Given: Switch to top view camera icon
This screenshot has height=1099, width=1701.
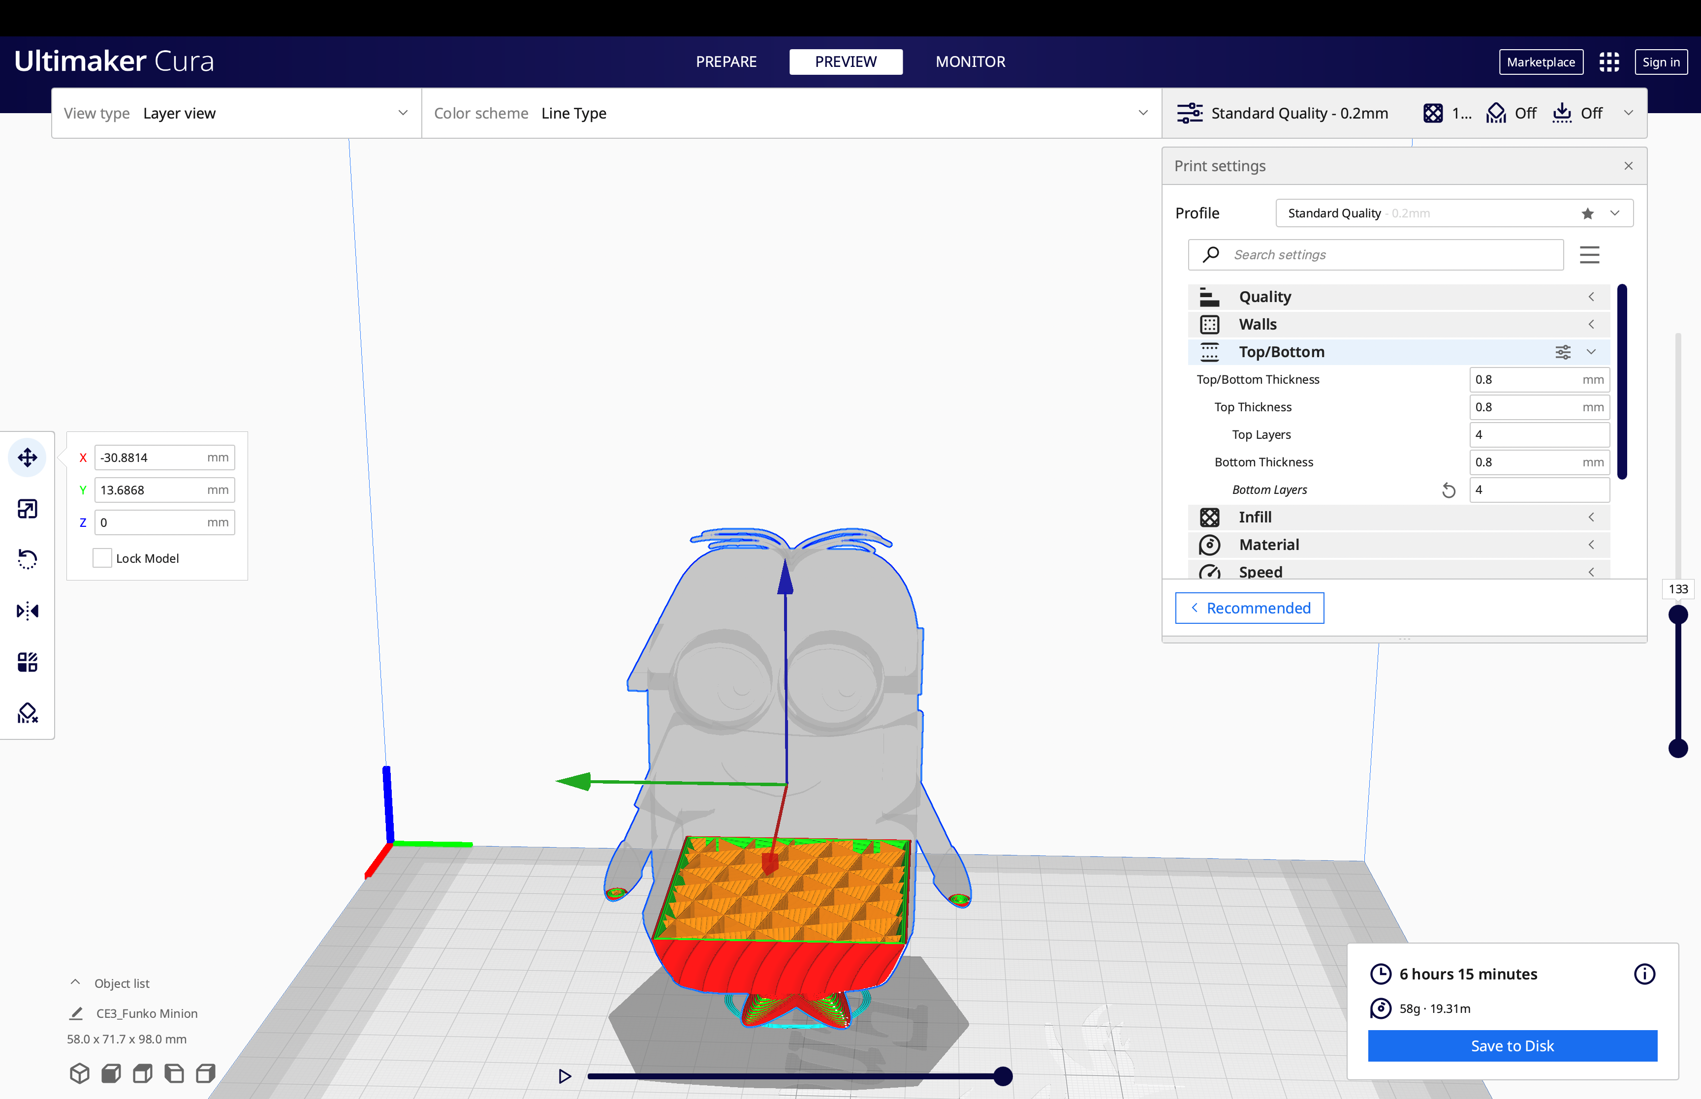Looking at the screenshot, I should coord(142,1073).
